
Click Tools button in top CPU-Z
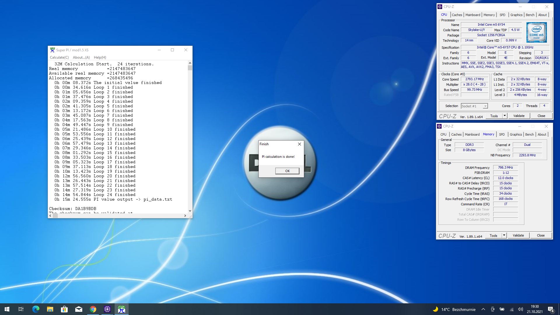pyautogui.click(x=494, y=116)
